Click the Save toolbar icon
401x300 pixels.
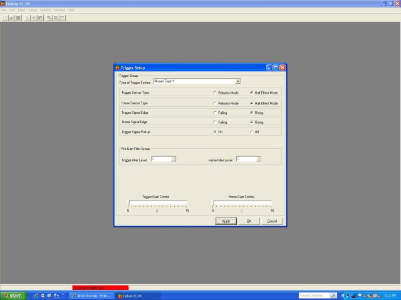coord(19,17)
